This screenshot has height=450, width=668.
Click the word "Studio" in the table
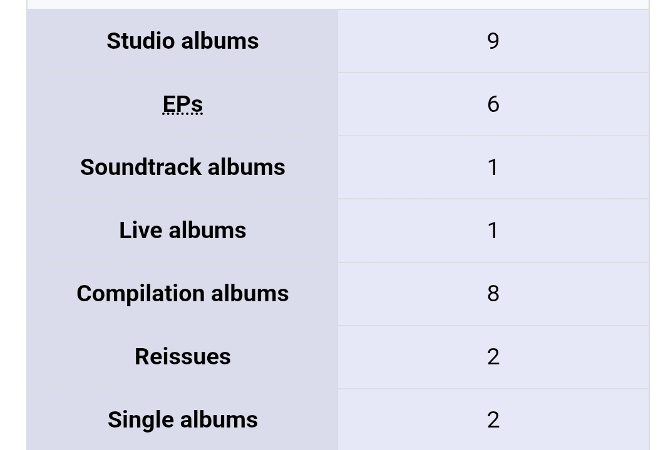pos(139,41)
